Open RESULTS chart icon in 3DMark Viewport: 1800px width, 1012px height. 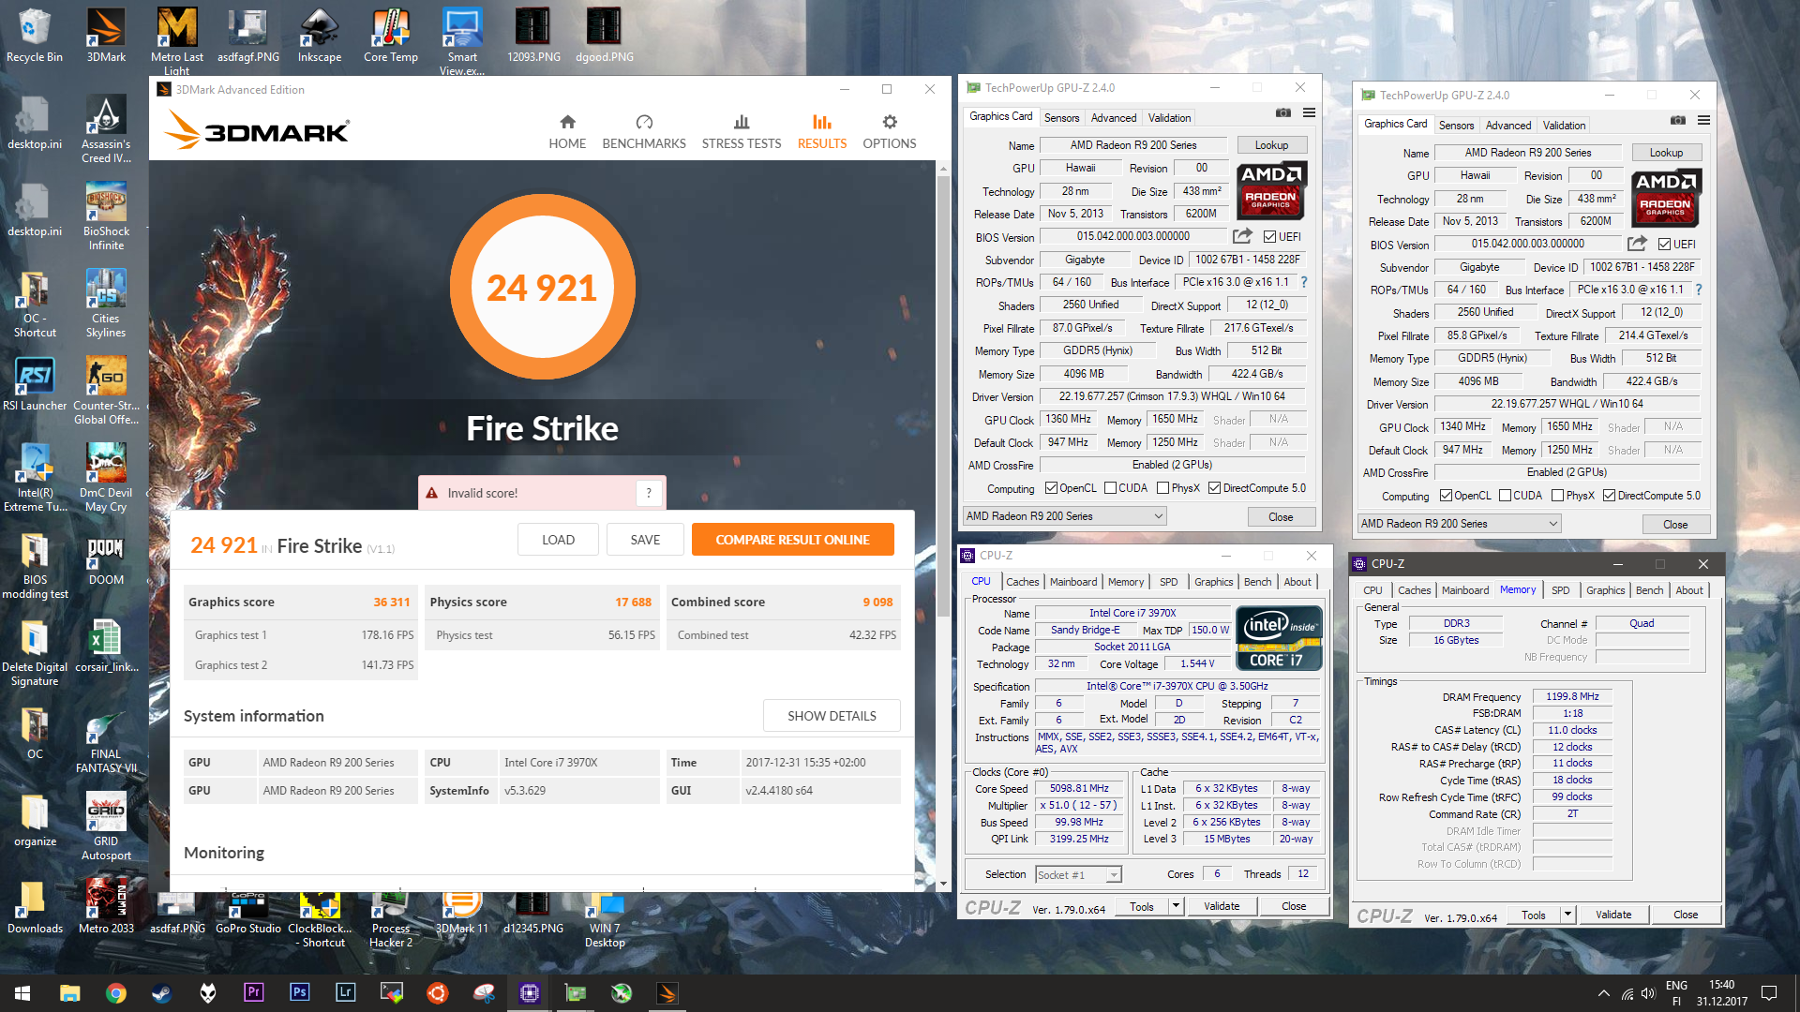click(x=822, y=122)
